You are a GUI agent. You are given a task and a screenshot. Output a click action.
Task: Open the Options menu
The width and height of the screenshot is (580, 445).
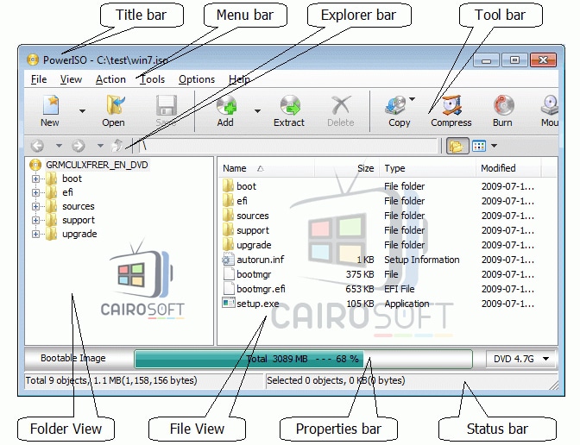pyautogui.click(x=197, y=79)
